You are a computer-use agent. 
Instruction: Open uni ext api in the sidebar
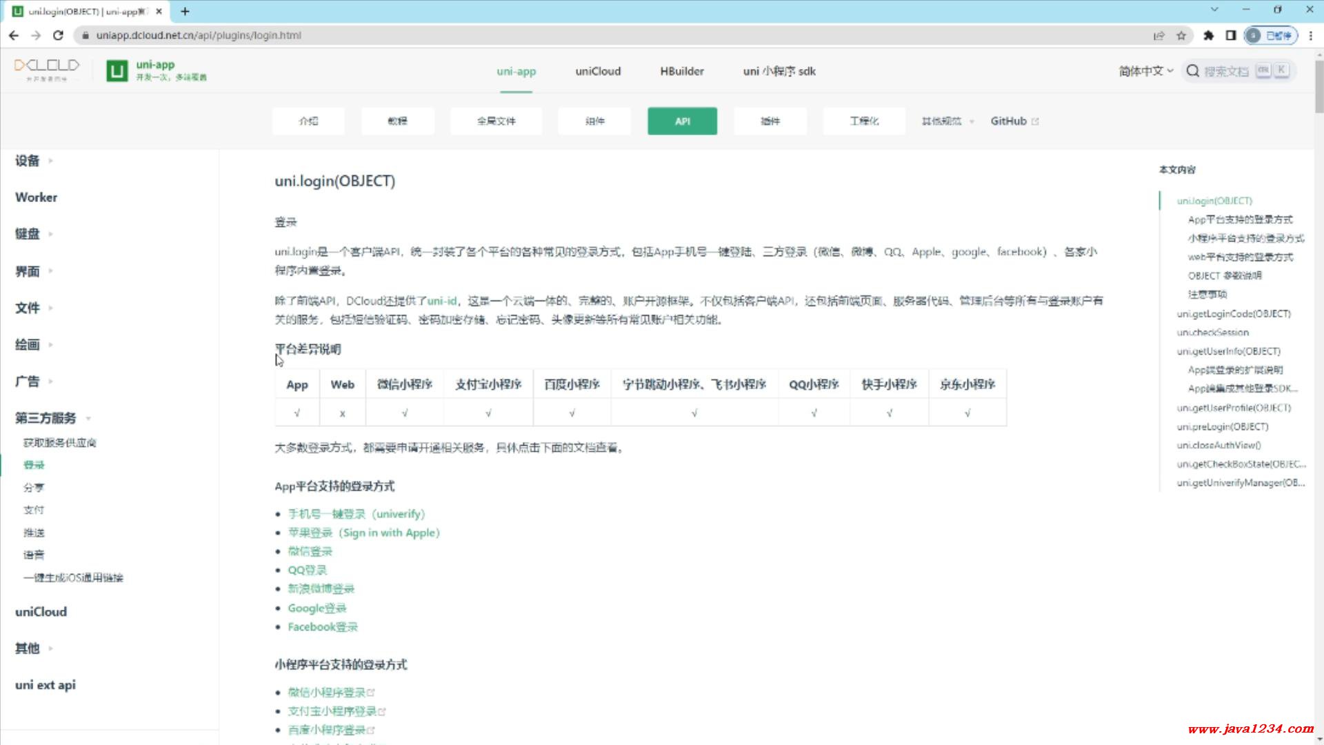tap(46, 685)
